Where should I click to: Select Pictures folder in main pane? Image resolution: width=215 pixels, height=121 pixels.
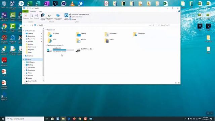click(x=81, y=41)
